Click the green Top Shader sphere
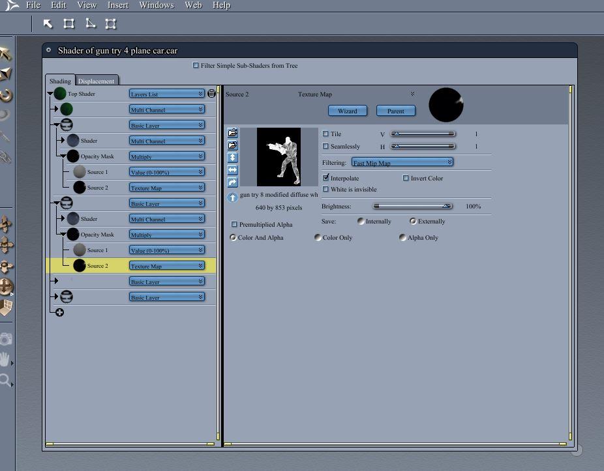The image size is (604, 471). click(x=60, y=94)
